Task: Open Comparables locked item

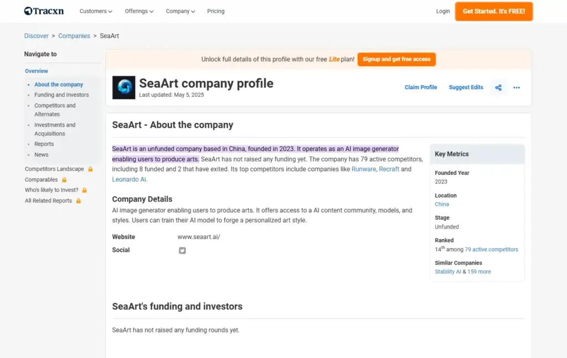Action: pyautogui.click(x=41, y=179)
